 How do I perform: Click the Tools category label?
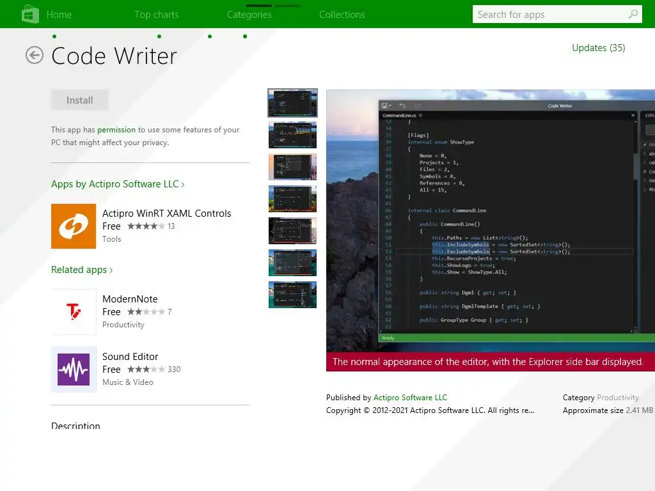pyautogui.click(x=111, y=239)
